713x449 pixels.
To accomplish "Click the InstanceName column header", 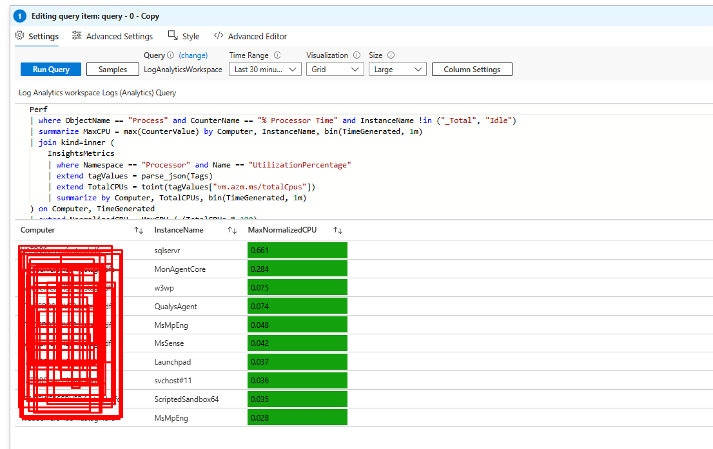I will (179, 230).
